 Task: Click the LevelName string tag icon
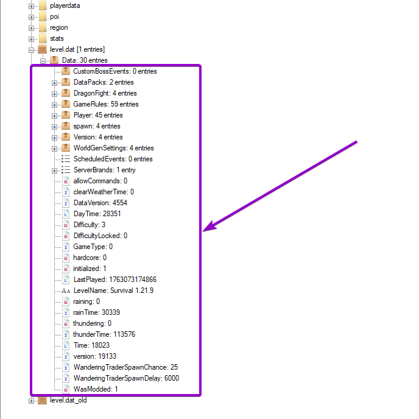[66, 290]
